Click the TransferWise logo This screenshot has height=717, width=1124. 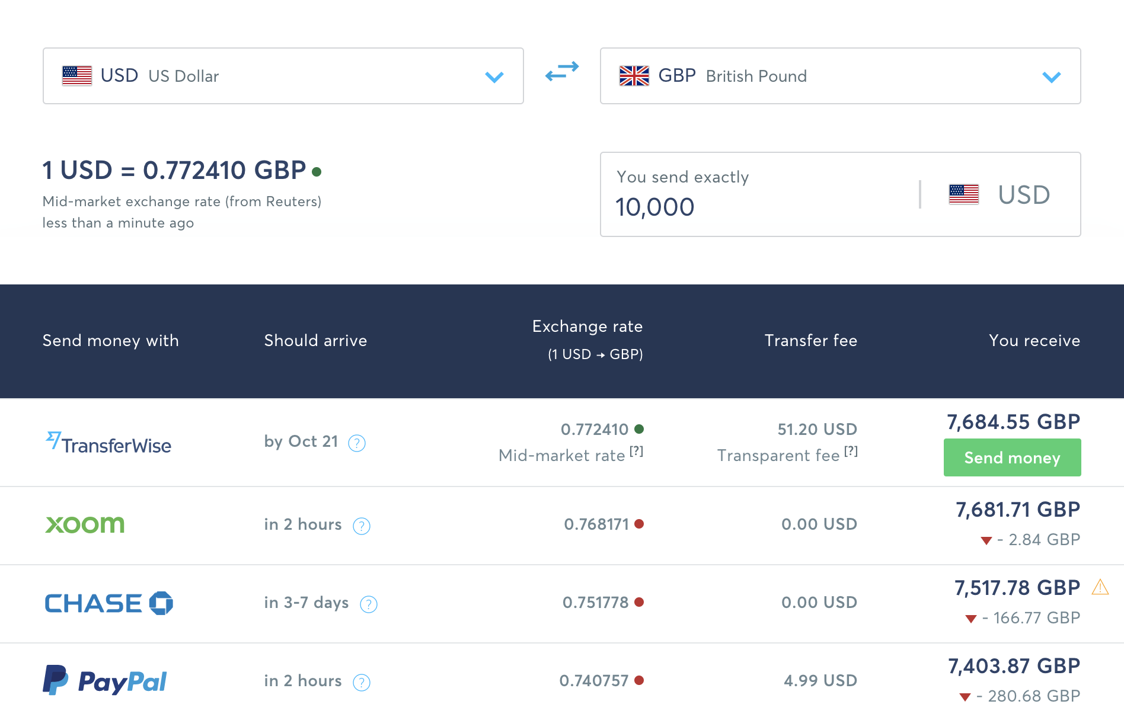click(x=108, y=443)
